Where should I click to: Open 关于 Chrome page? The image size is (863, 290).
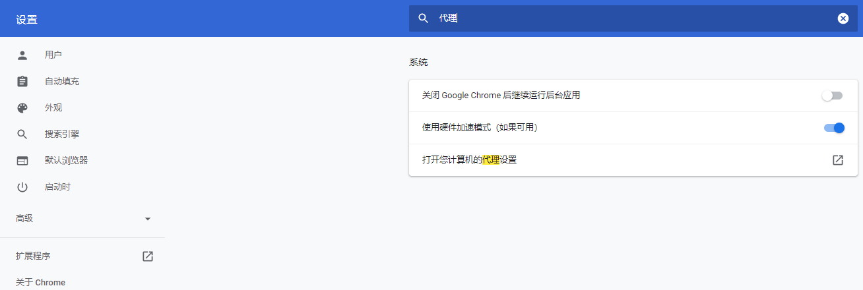pyautogui.click(x=40, y=282)
